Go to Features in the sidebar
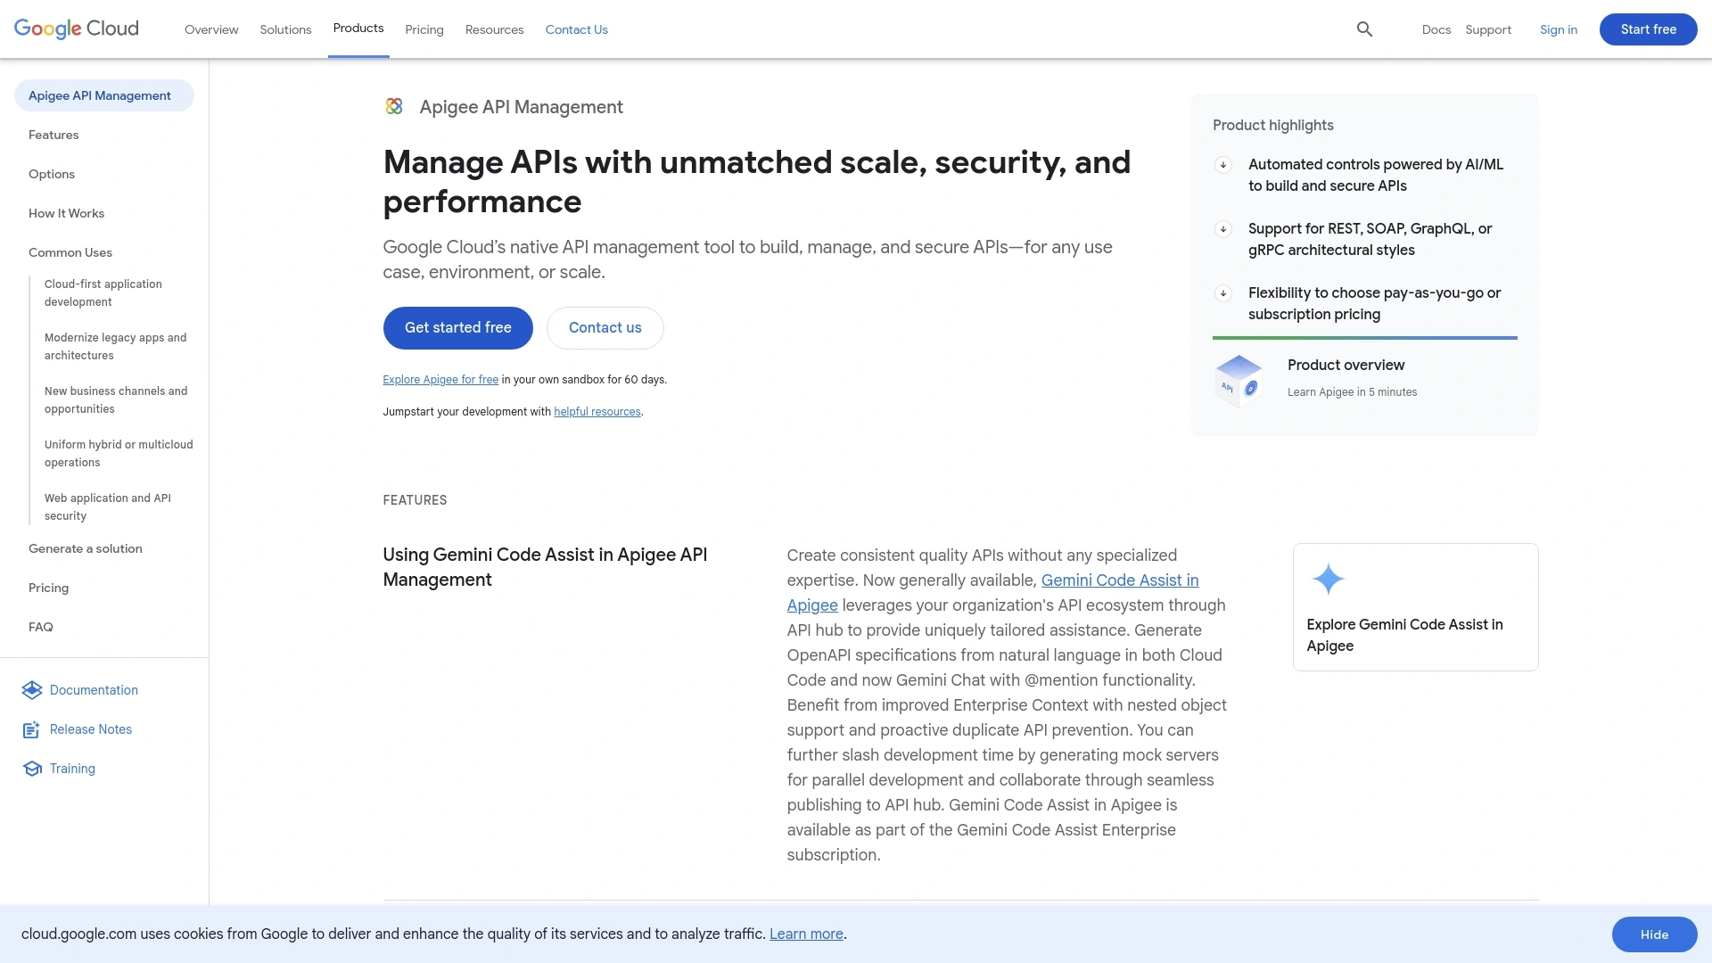 pos(53,135)
